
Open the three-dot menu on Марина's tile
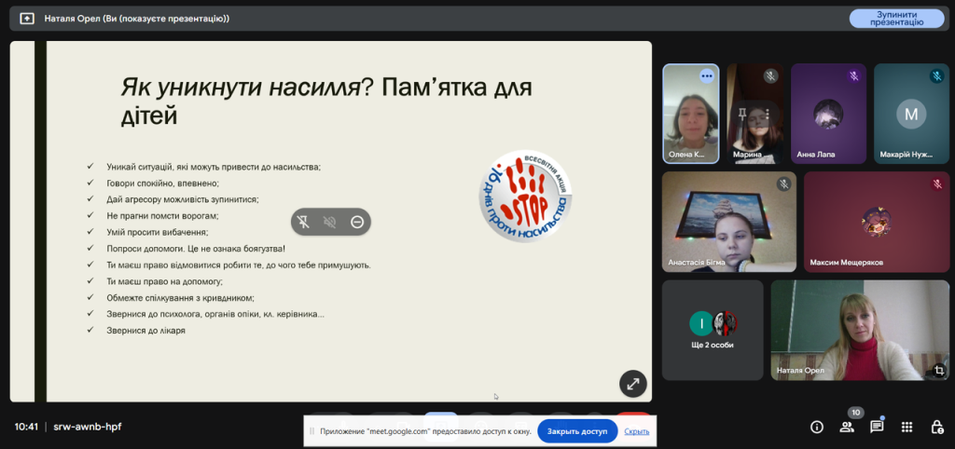[768, 115]
